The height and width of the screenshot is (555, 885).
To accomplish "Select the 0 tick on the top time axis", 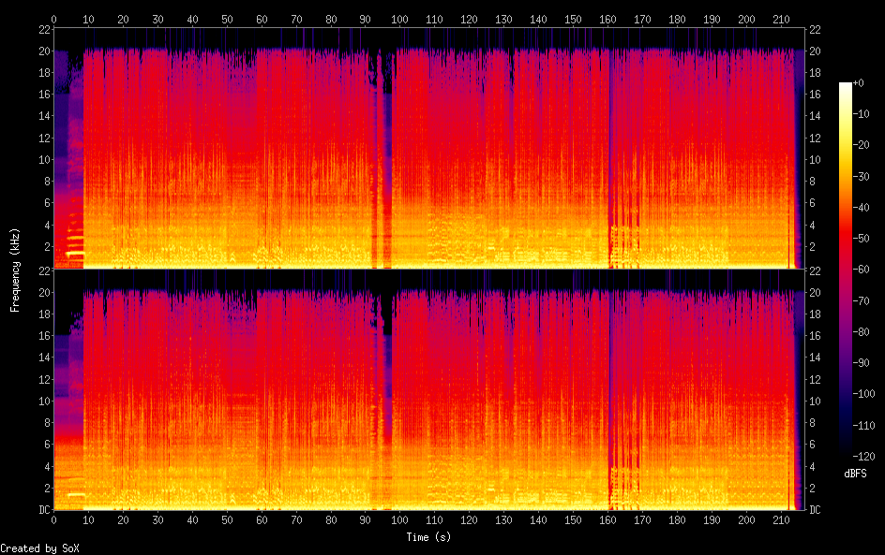I will 54,19.
